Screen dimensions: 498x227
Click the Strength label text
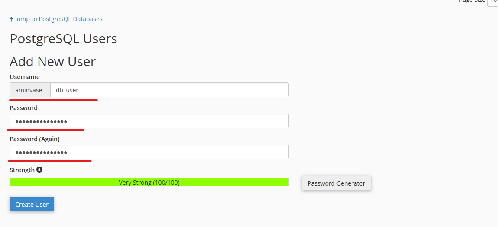[x=22, y=170]
